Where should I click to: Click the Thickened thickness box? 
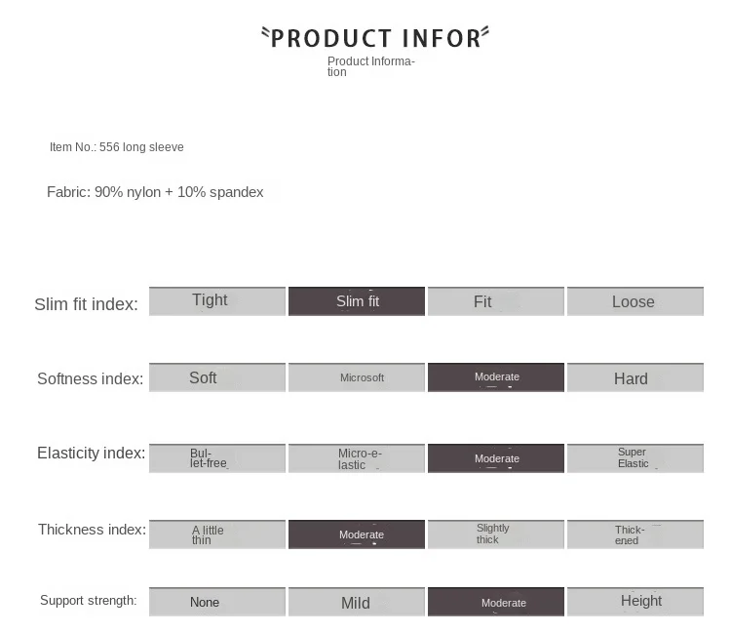coord(635,534)
